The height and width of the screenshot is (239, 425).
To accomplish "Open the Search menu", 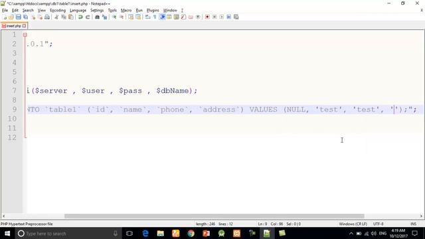I will tap(28, 11).
